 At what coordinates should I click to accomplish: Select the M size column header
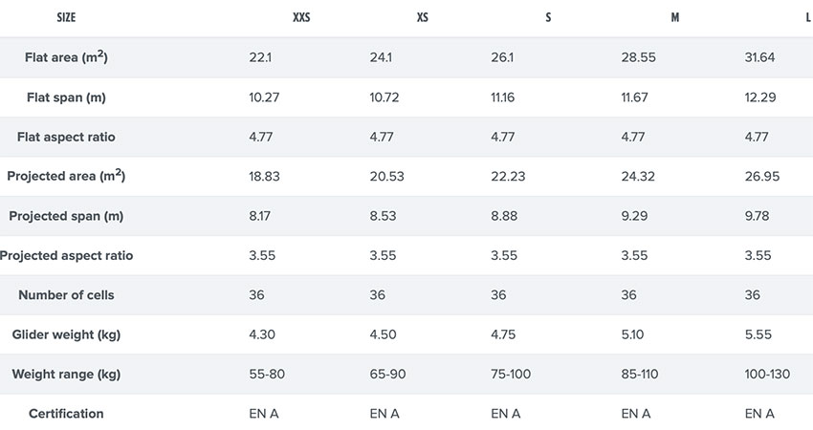coord(675,17)
